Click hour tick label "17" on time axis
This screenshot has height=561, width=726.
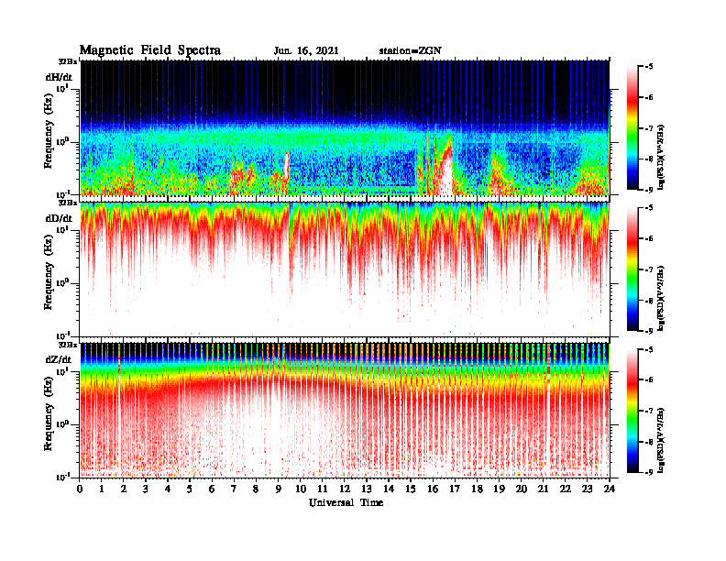pos(455,489)
